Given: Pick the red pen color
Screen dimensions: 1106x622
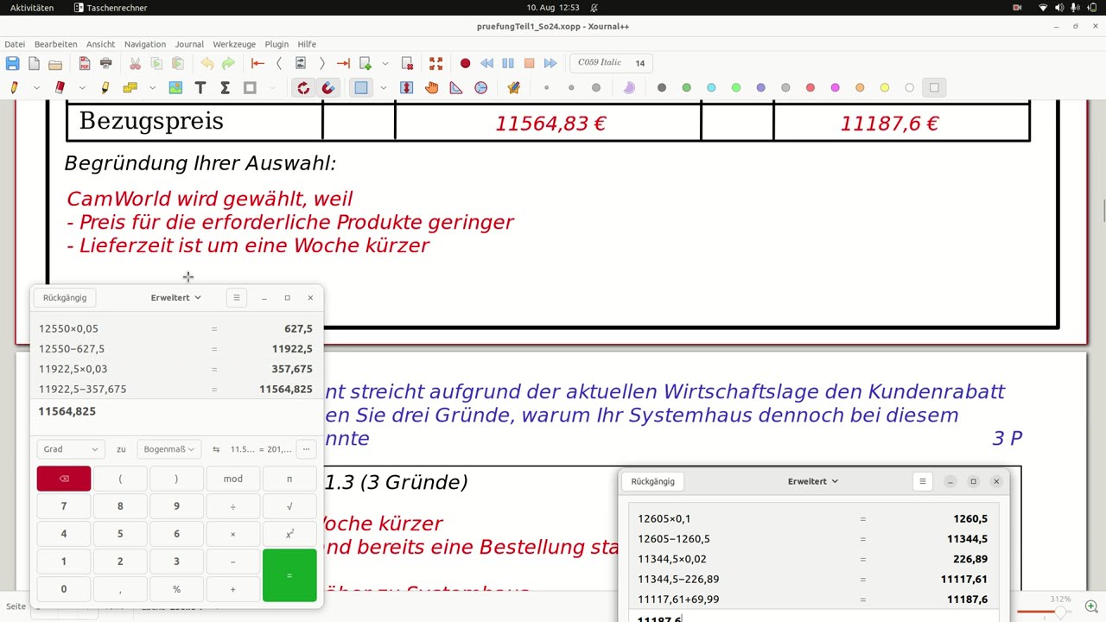Looking at the screenshot, I should tap(810, 87).
